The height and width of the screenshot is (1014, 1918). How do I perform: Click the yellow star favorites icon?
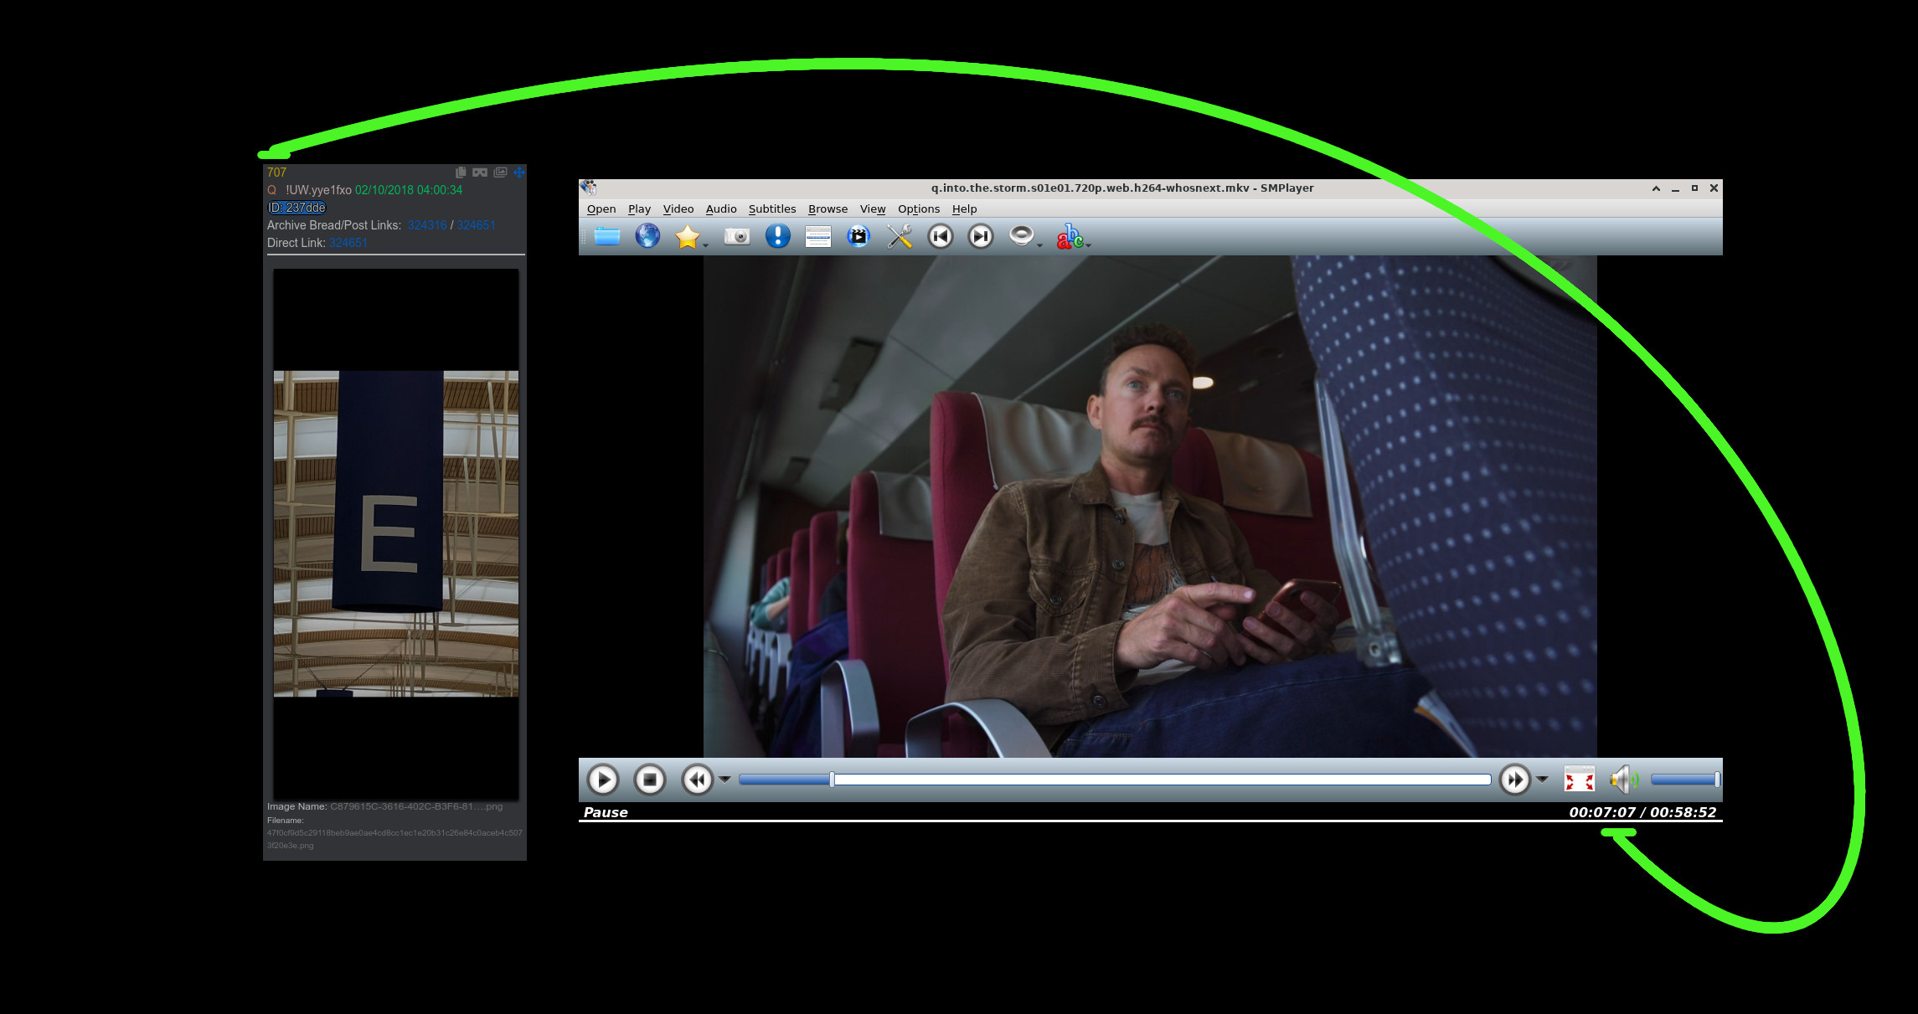pyautogui.click(x=688, y=237)
